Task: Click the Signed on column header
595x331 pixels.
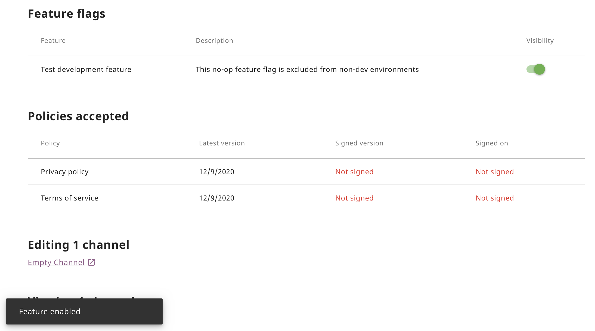Action: [491, 143]
